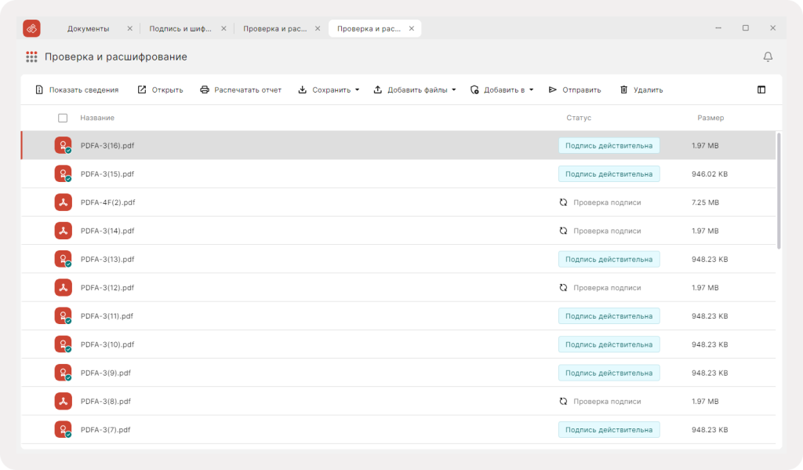Close the active Проверка и рас... tab

coord(411,29)
